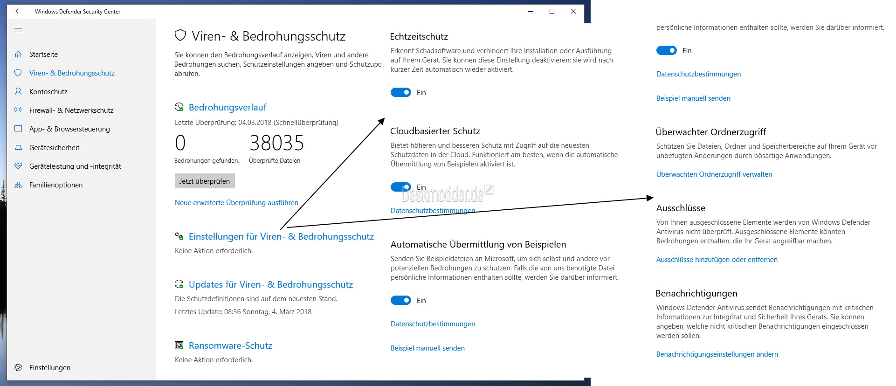The image size is (896, 386).
Task: Open Datenschutzbestimmungen in the right column
Action: 698,74
